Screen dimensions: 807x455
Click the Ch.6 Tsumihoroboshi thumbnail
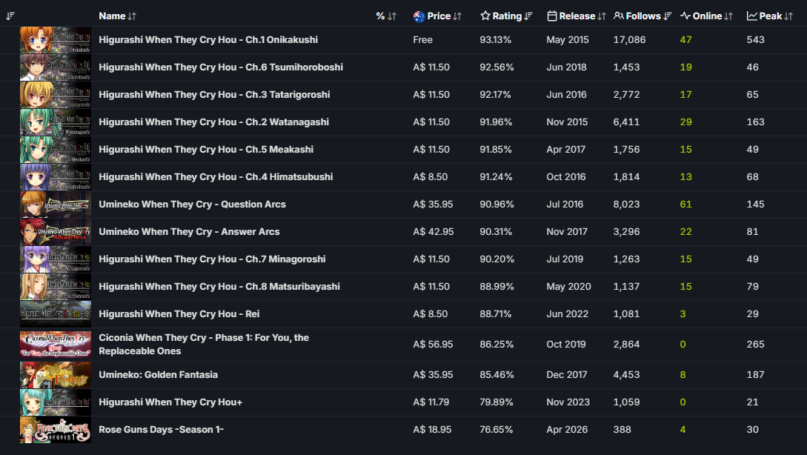56,67
